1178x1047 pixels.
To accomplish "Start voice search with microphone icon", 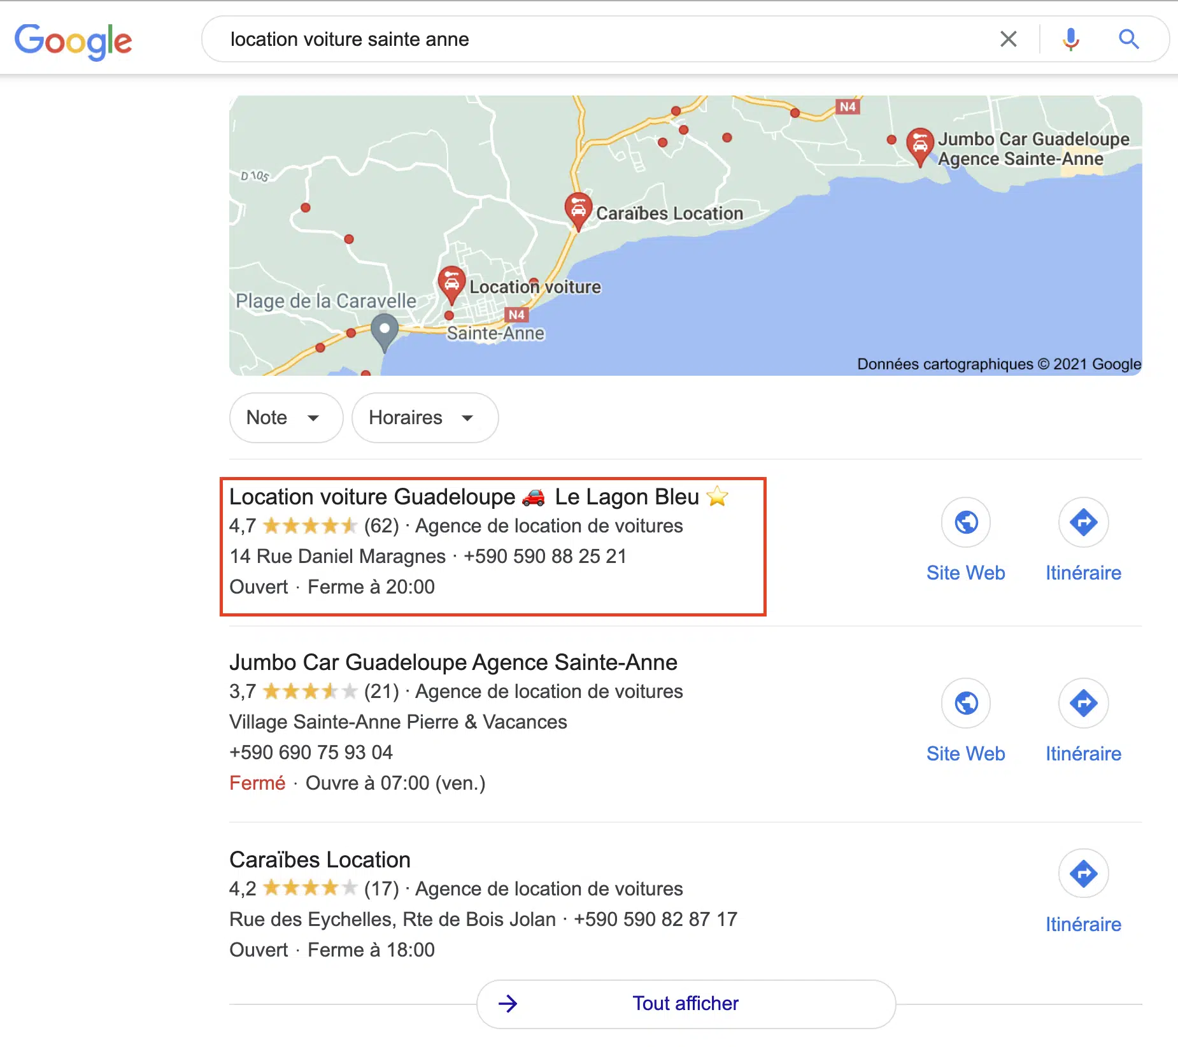I will click(x=1070, y=39).
